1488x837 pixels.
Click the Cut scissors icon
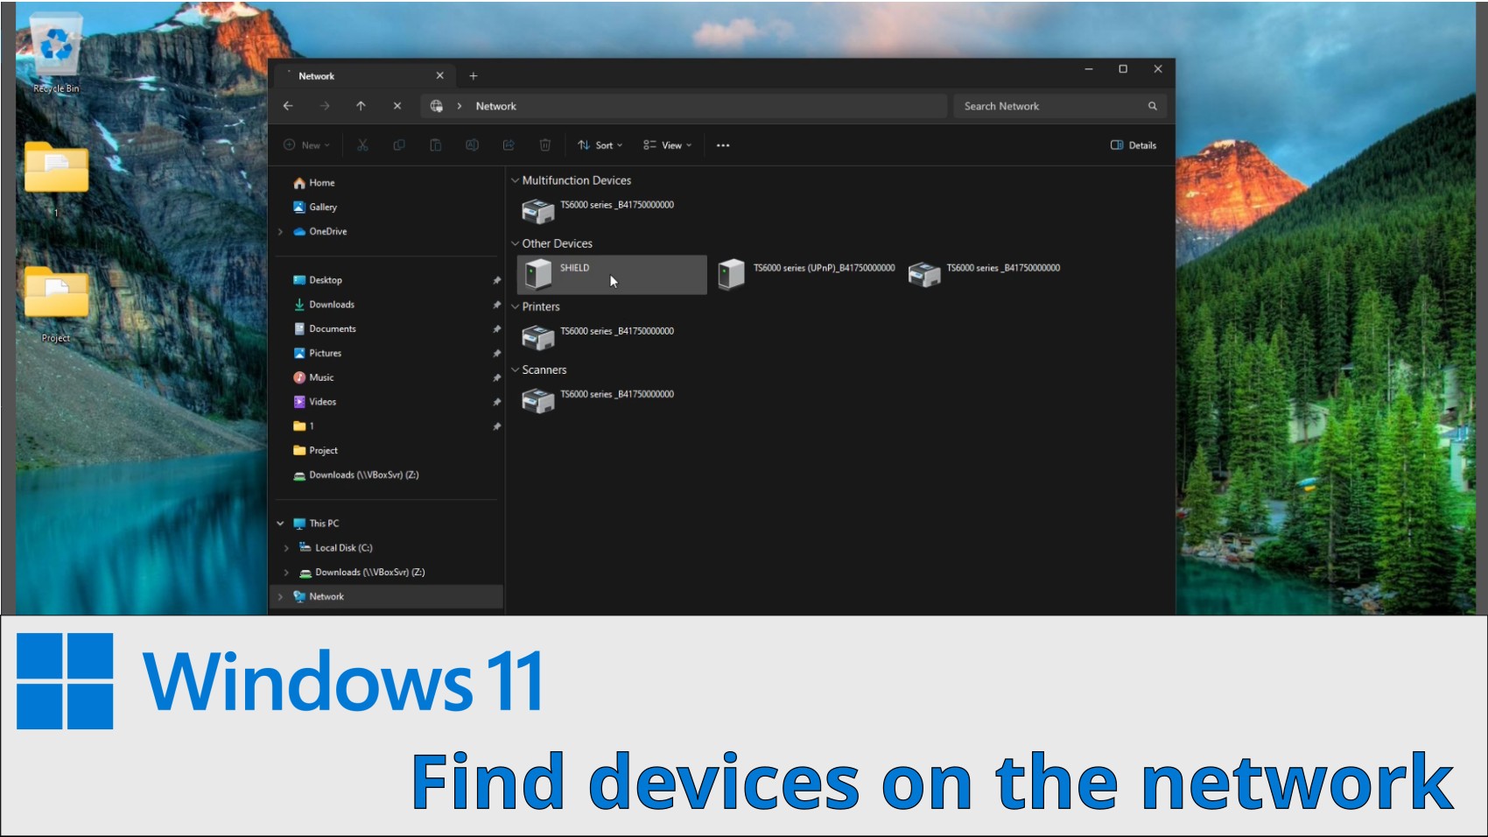coord(362,145)
